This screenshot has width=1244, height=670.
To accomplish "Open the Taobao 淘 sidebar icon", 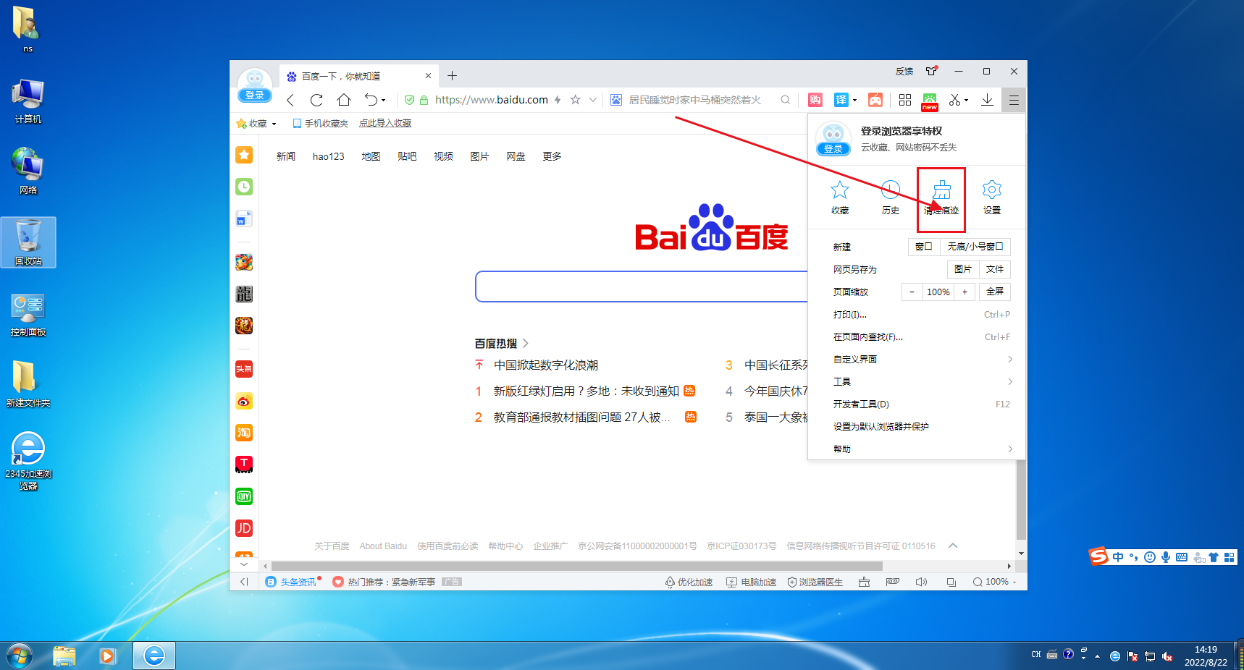I will 244,433.
